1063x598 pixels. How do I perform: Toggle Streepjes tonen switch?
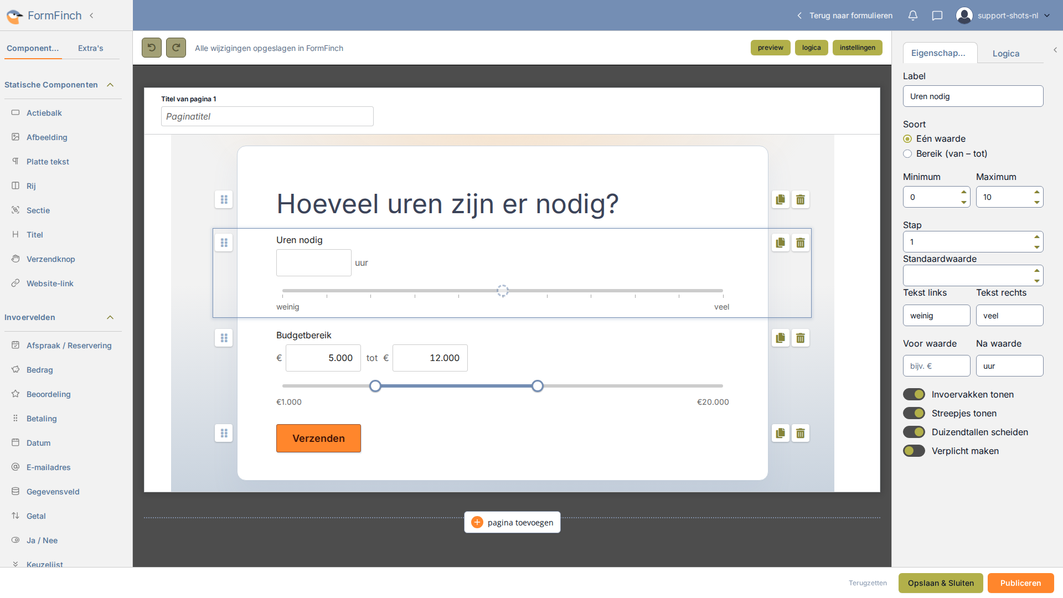914,413
